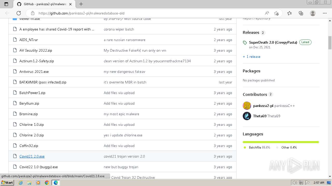
Task: Add this page to favorites star icon
Action: pos(276,13)
